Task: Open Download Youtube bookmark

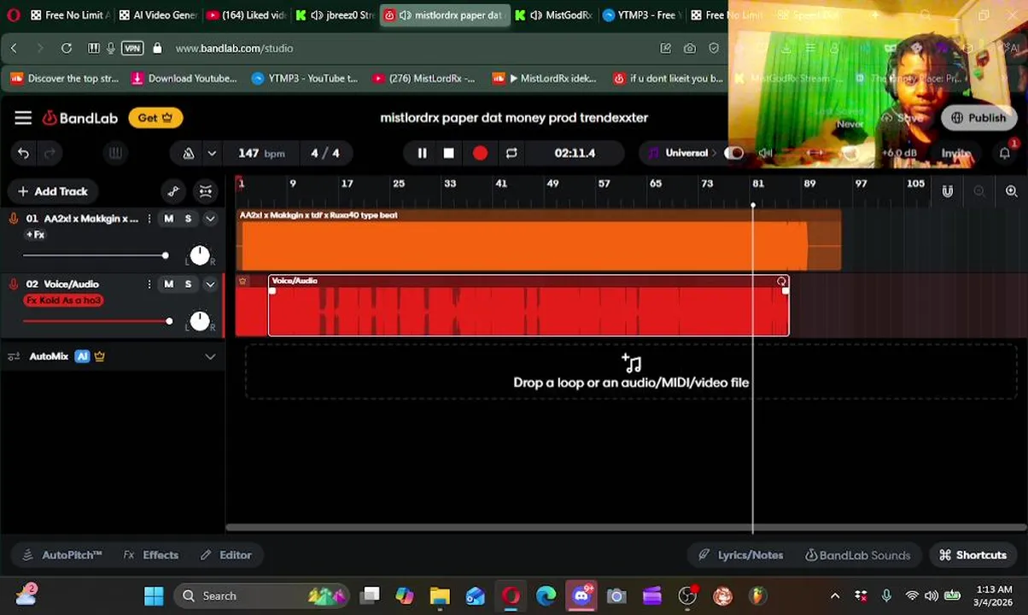Action: click(x=184, y=79)
